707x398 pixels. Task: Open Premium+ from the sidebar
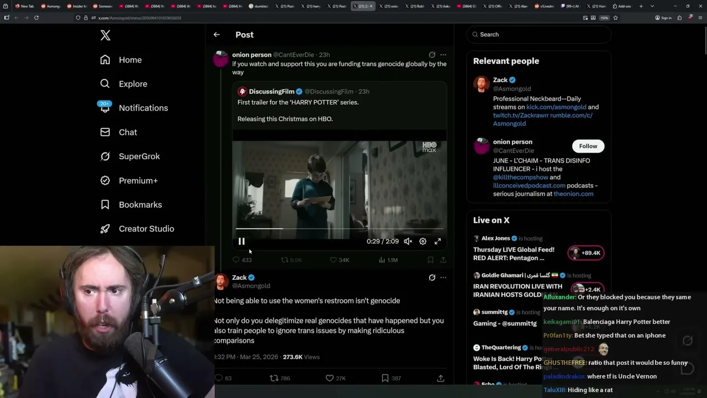click(x=129, y=180)
